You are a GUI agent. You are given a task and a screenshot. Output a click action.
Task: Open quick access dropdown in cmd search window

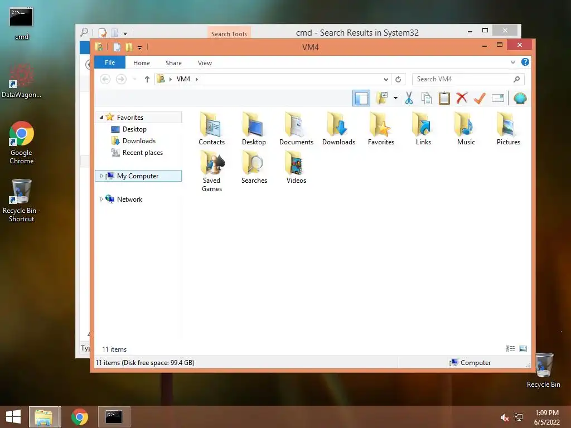click(x=125, y=33)
